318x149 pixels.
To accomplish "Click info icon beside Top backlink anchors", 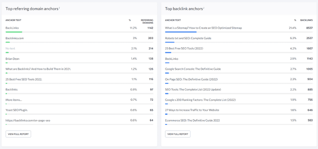I will coord(204,8).
